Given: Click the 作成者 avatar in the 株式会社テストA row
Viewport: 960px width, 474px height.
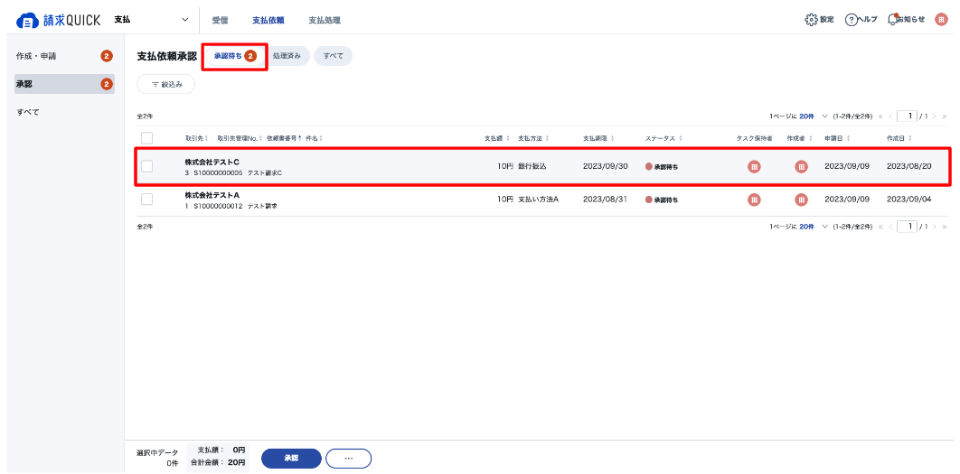Looking at the screenshot, I should click(x=801, y=200).
